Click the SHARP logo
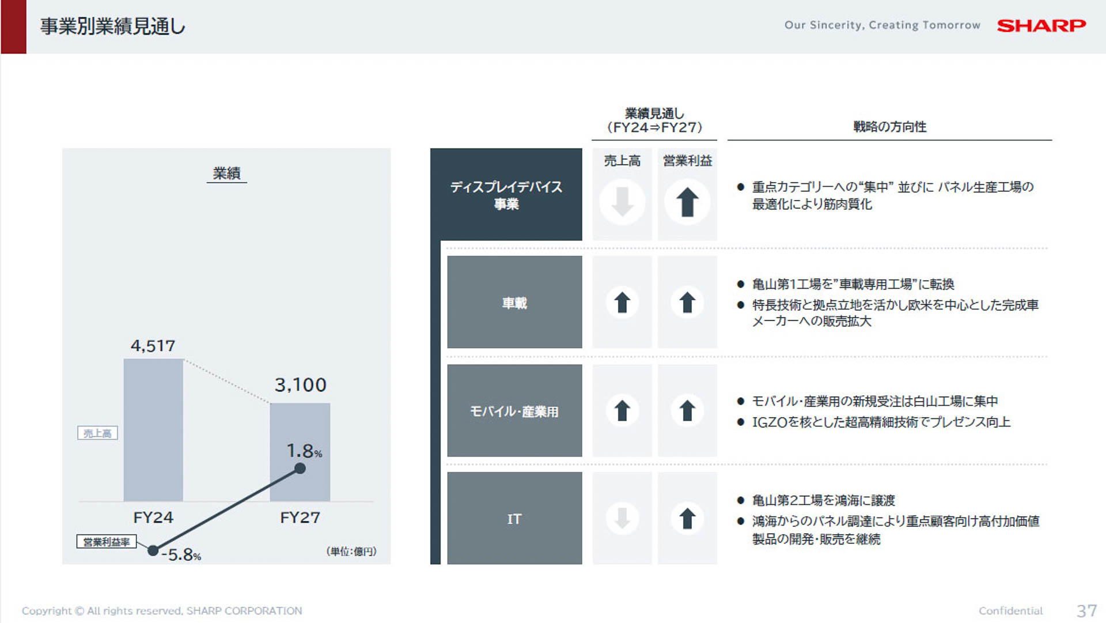This screenshot has height=623, width=1106. (1040, 25)
